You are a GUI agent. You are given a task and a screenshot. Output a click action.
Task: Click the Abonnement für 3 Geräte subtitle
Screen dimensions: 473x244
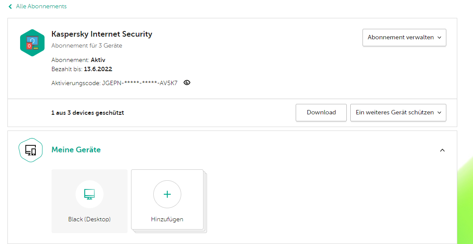(x=86, y=45)
